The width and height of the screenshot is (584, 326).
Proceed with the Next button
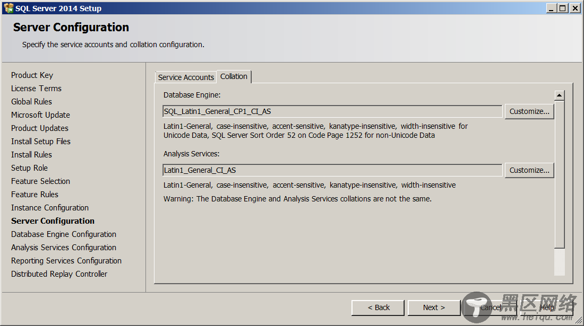pyautogui.click(x=434, y=307)
